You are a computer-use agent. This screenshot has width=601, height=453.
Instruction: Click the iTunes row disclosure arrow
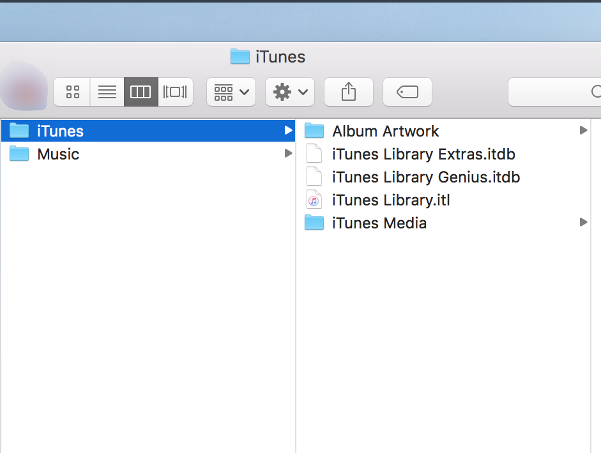click(289, 131)
